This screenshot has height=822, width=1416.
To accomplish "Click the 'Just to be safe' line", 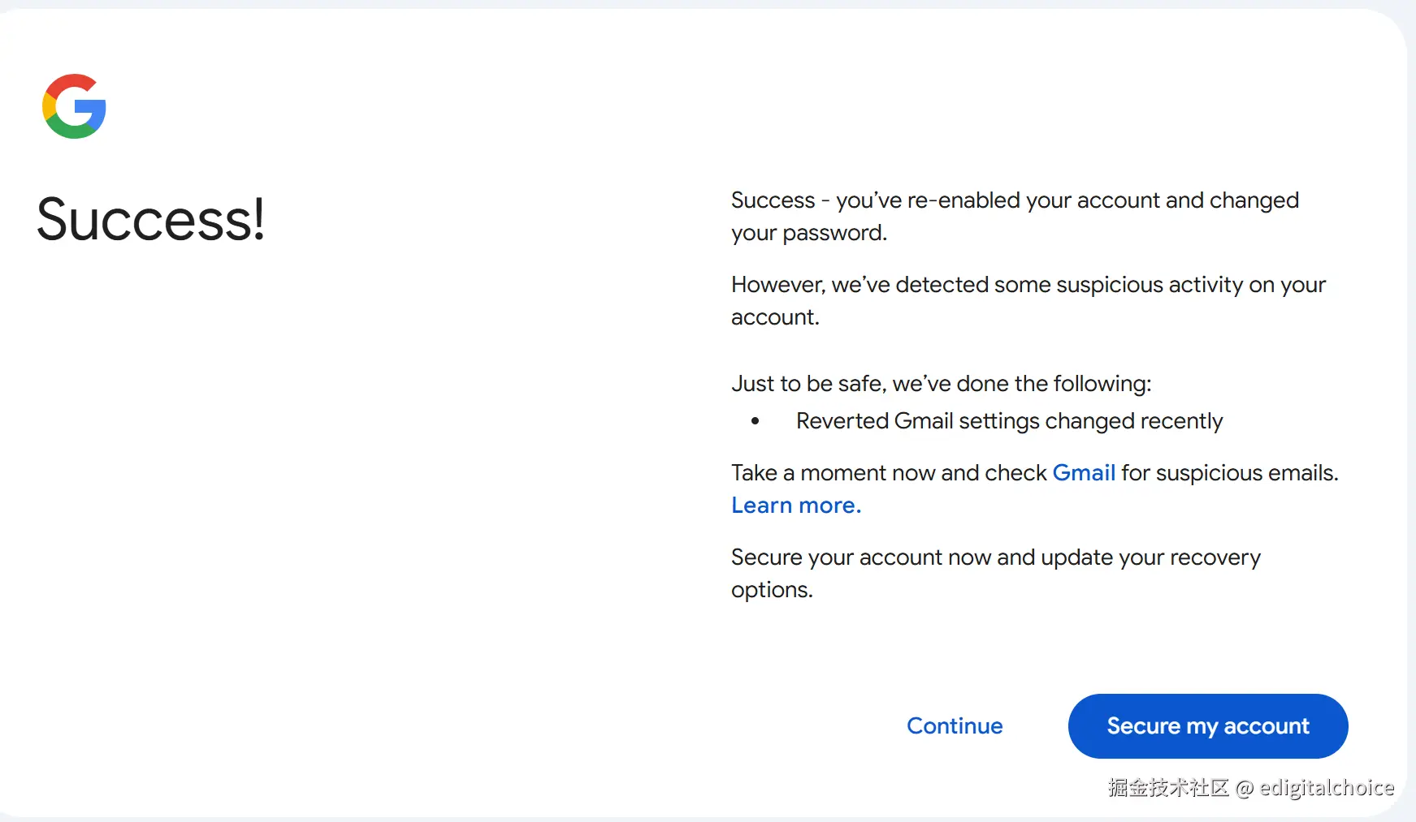I will [941, 383].
